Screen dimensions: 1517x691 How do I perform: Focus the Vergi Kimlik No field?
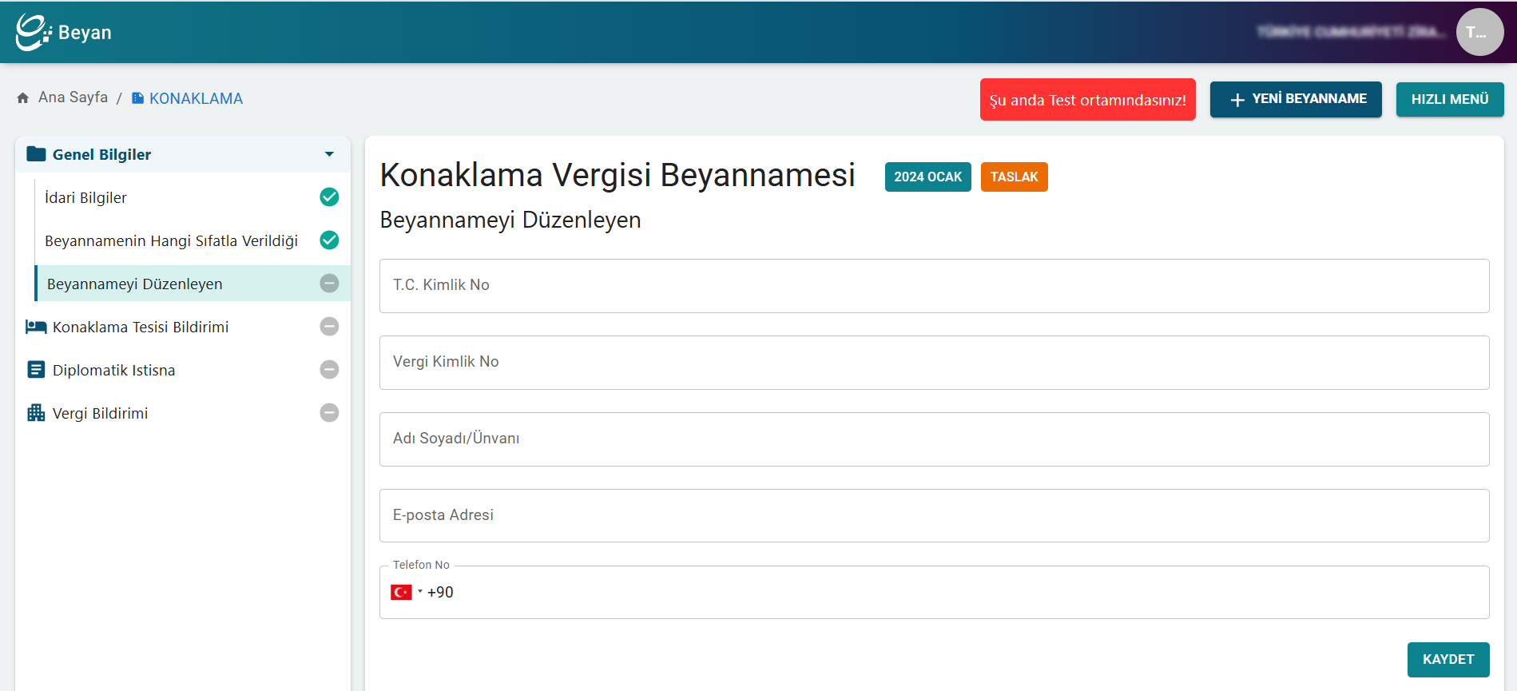[x=935, y=363]
